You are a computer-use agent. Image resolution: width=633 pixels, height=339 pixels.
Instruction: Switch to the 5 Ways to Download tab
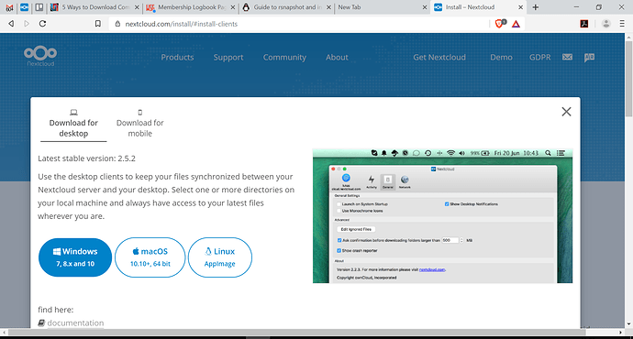click(94, 7)
